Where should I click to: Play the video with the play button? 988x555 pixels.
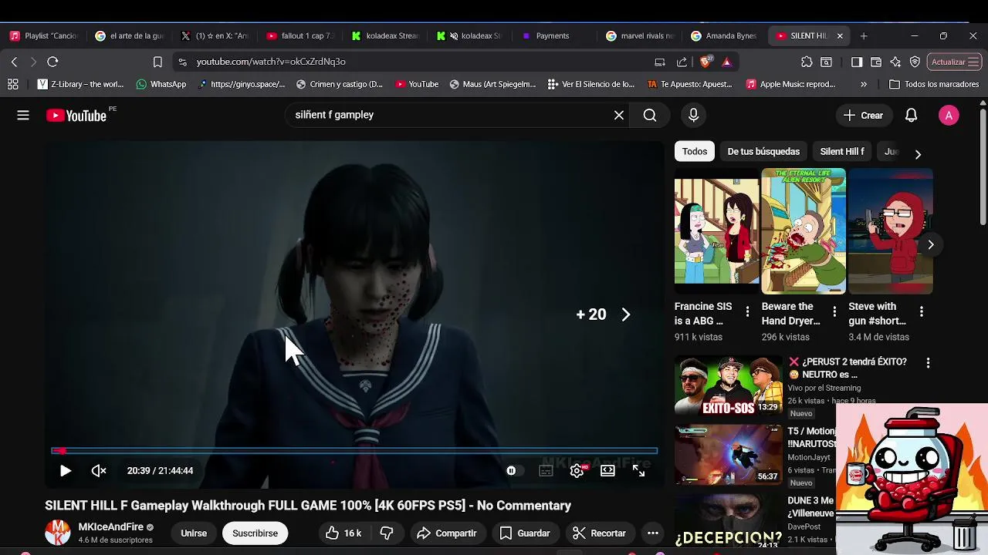point(66,470)
